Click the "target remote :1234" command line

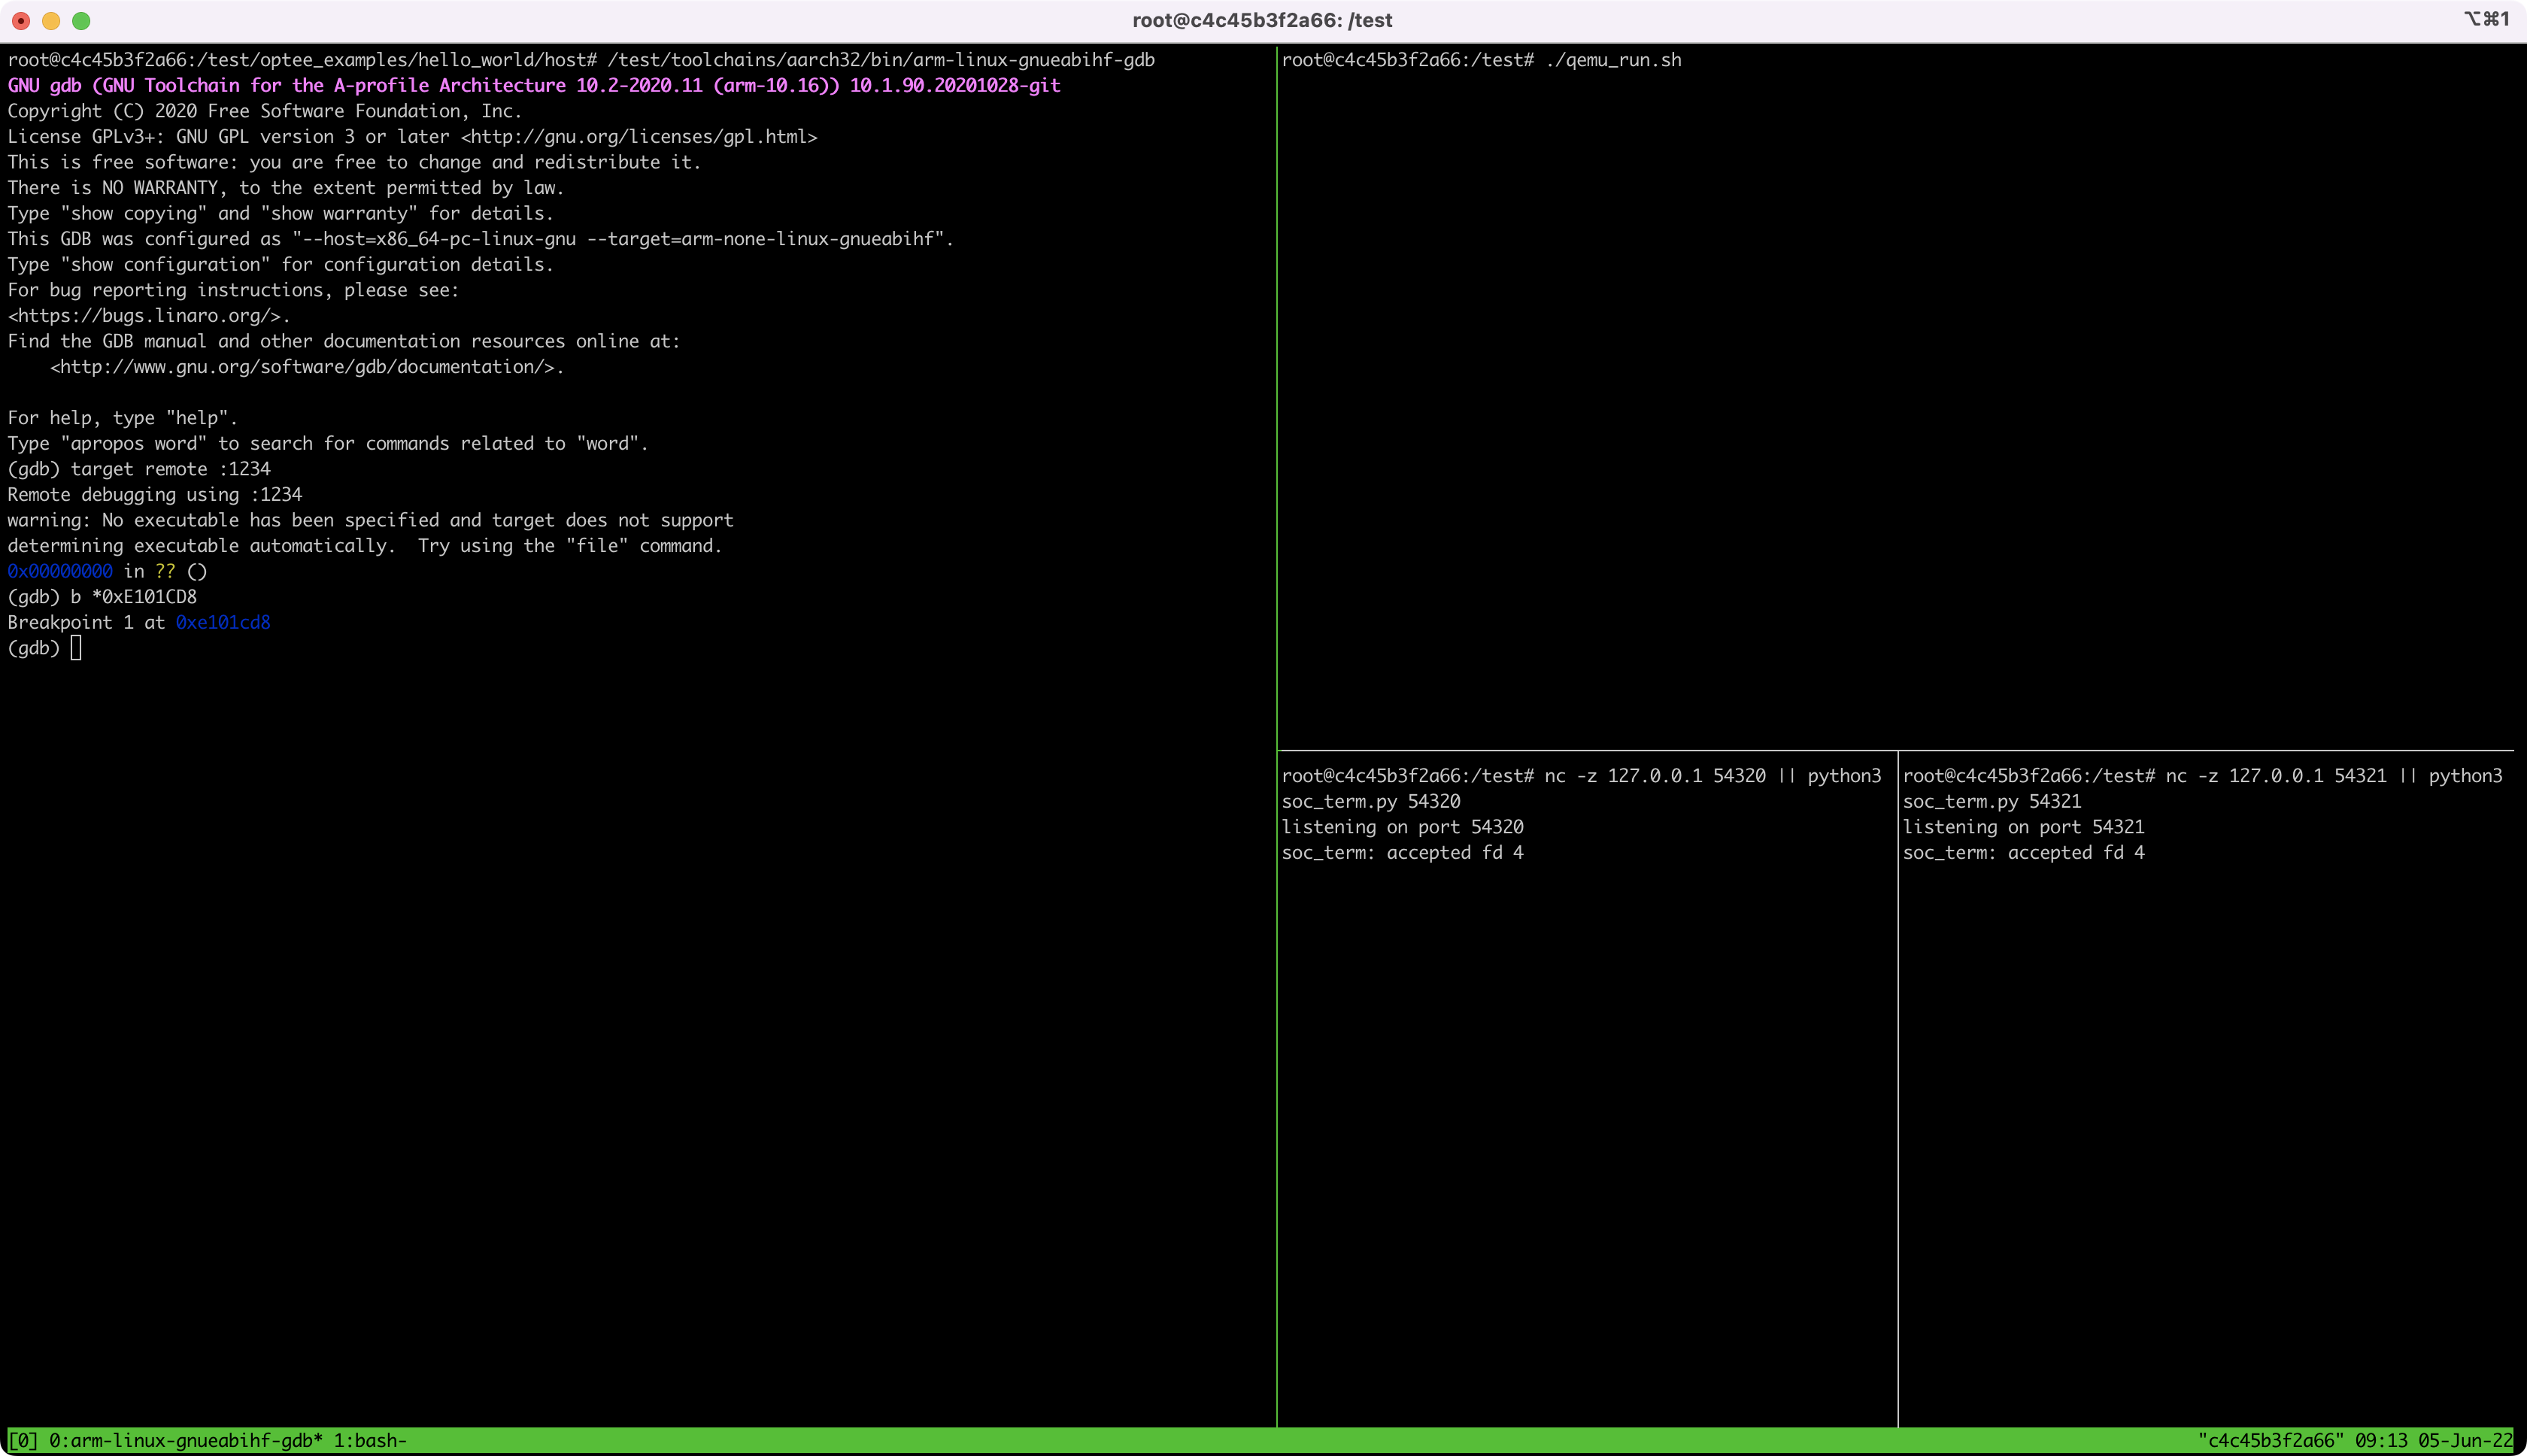tap(170, 469)
